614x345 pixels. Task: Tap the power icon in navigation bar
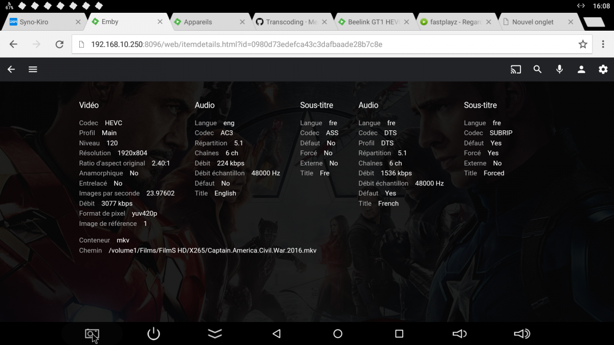[153, 334]
